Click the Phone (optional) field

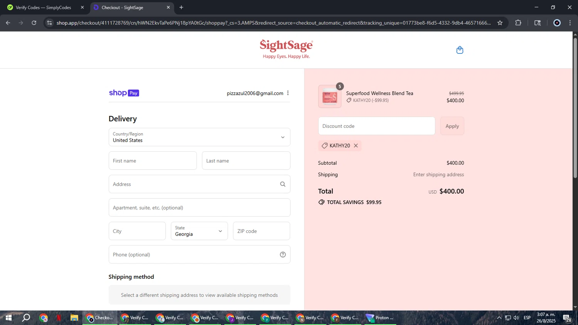pos(199,255)
